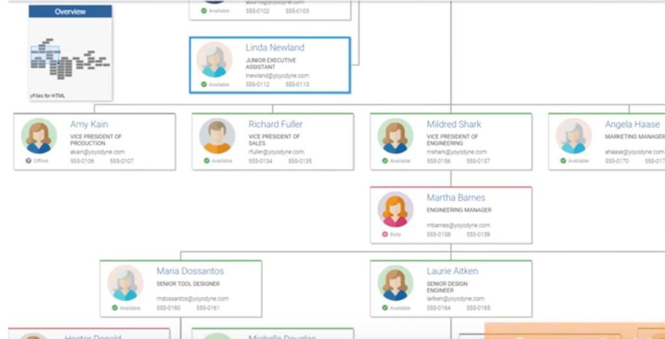Click the Senior Tool Designer title

click(188, 283)
